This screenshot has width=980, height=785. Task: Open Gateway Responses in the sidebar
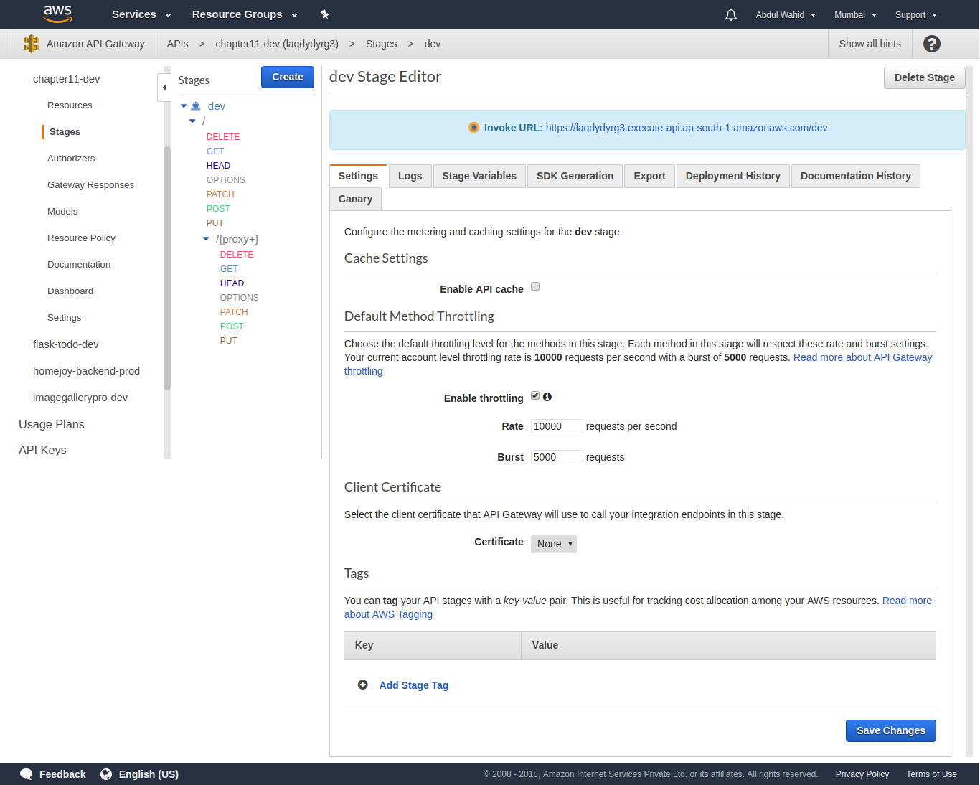click(91, 185)
